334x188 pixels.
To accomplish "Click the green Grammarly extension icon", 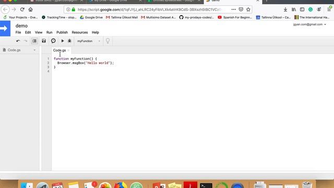I will [311, 9].
